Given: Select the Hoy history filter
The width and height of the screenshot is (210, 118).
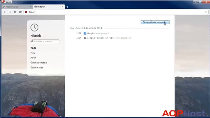Looking at the screenshot, I should tap(33, 53).
